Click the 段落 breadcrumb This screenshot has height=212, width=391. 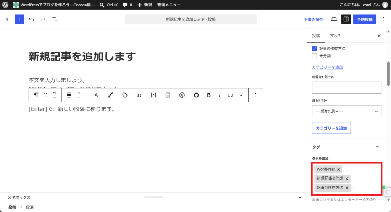pos(30,207)
